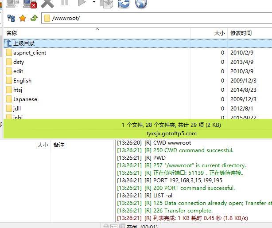272x228 pixels.
Task: Select the 上级目录 parent directory row
Action: click(x=24, y=43)
